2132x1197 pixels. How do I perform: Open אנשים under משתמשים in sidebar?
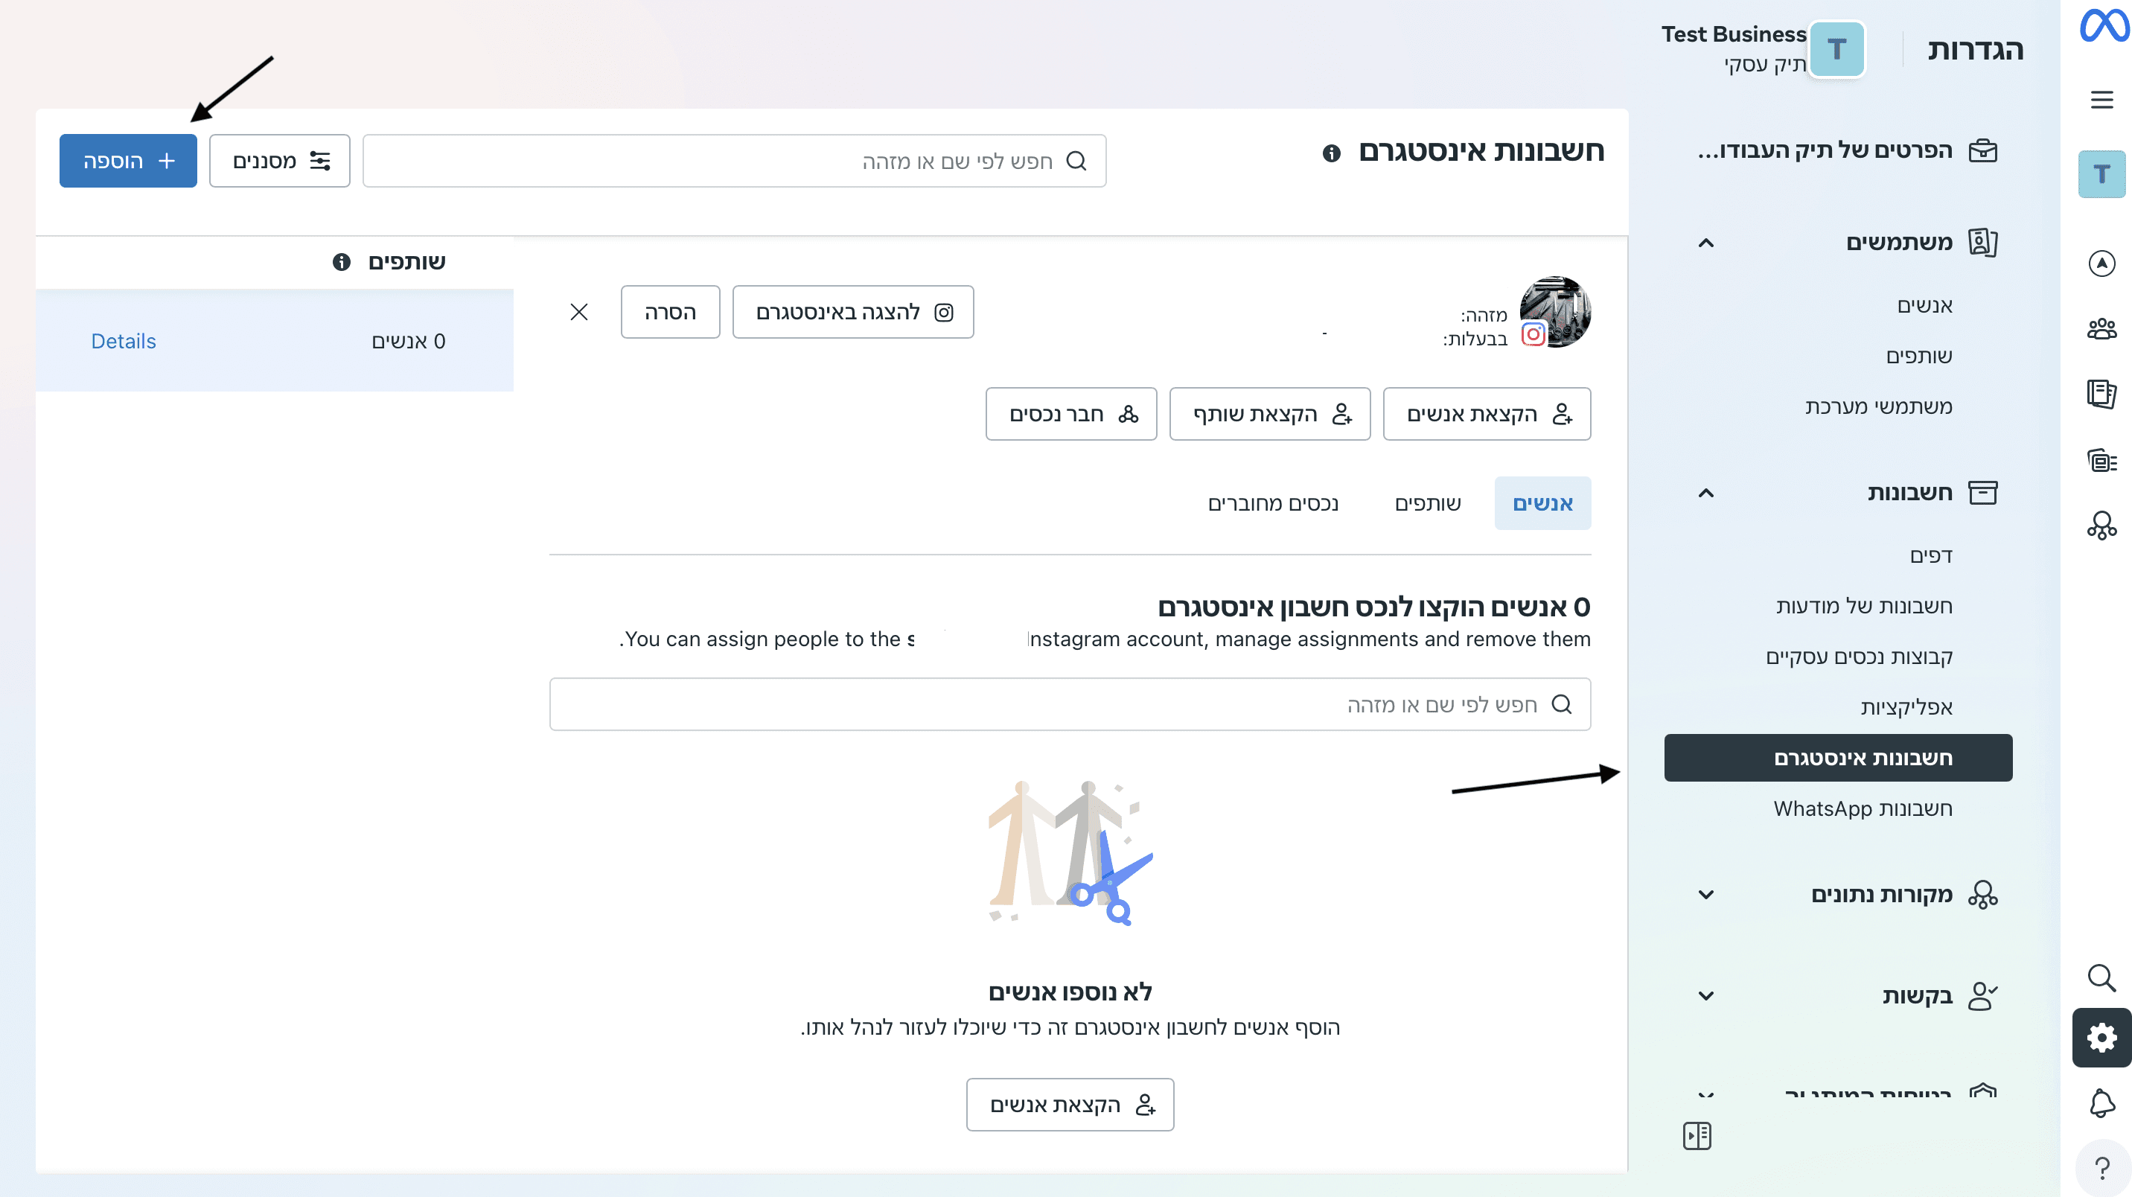(x=1924, y=305)
